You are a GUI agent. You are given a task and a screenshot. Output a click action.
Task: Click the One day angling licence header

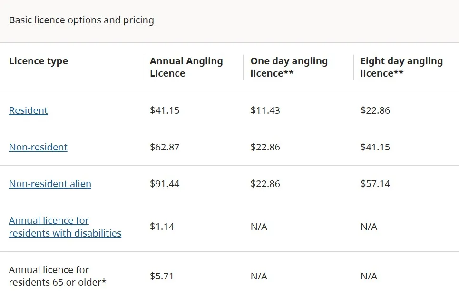[289, 67]
